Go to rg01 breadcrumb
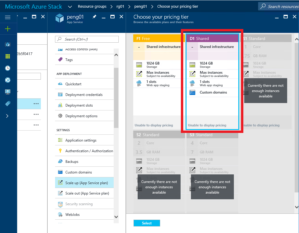The image size is (299, 233). (x=120, y=7)
